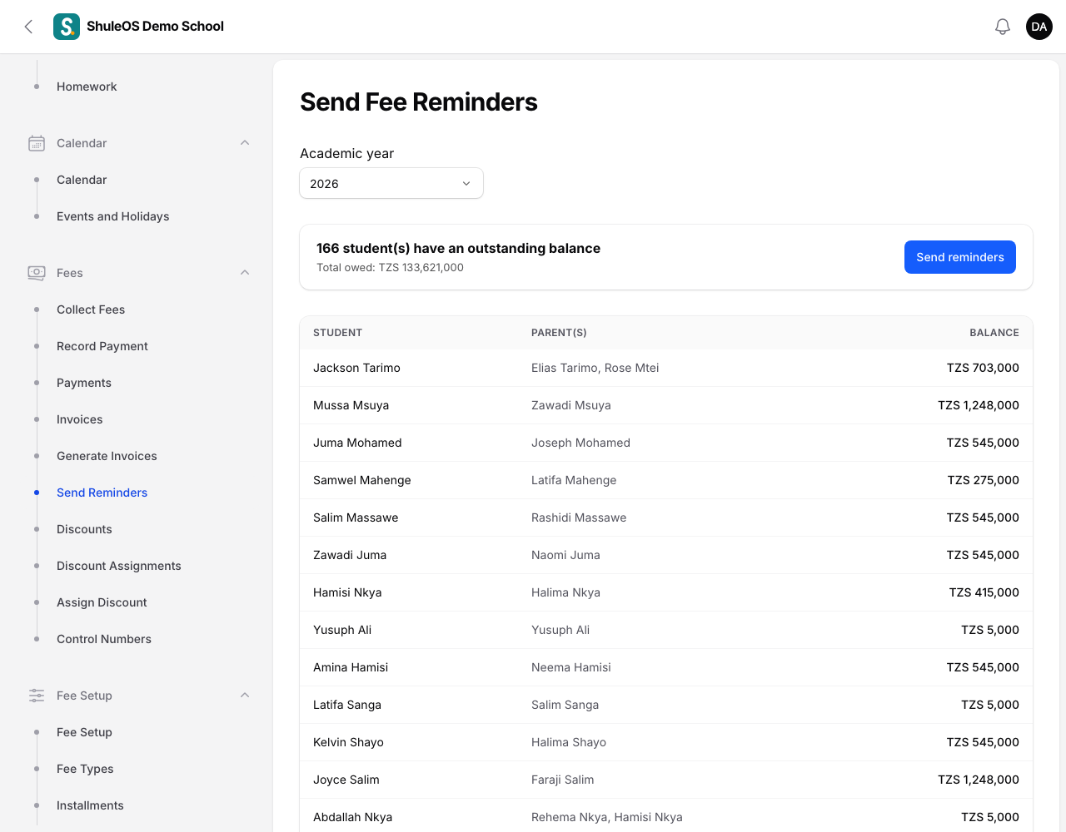Go to Payments
The image size is (1066, 832).
tap(84, 383)
